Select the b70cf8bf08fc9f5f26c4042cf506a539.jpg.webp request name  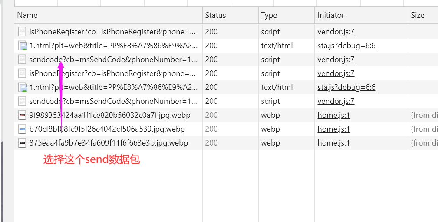(x=107, y=129)
